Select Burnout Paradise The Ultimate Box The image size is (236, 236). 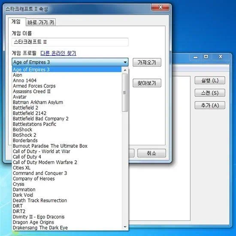point(67,146)
